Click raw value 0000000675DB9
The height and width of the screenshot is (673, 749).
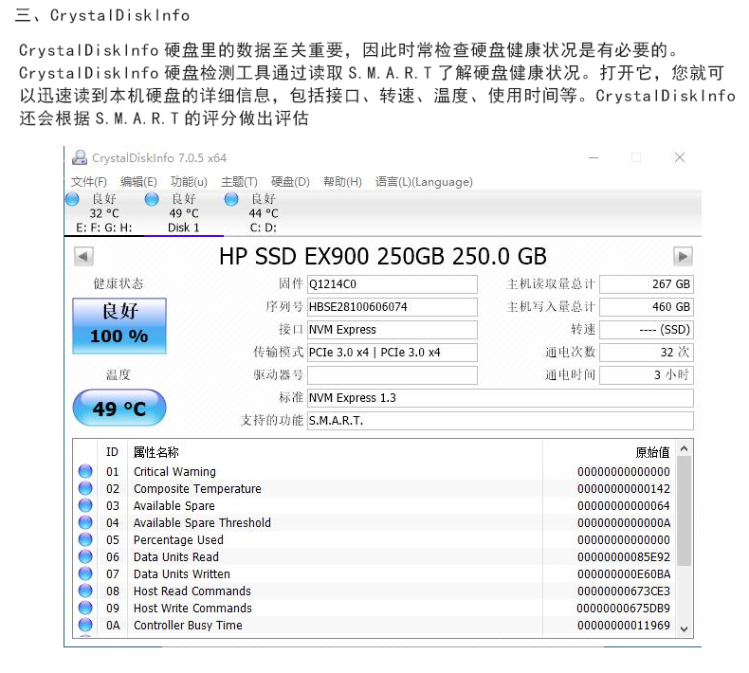(x=623, y=608)
